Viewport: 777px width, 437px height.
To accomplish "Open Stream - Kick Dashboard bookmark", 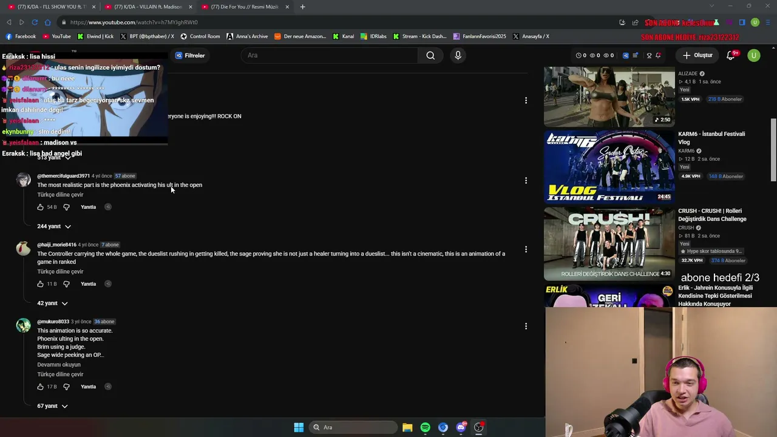I will tap(419, 36).
